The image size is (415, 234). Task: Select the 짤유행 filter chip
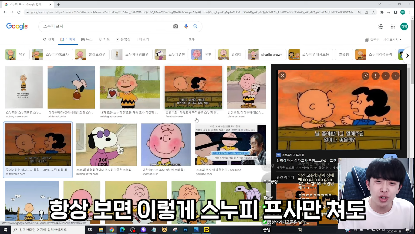click(344, 55)
